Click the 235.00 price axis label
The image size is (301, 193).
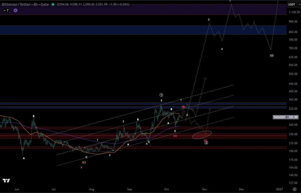293,135
